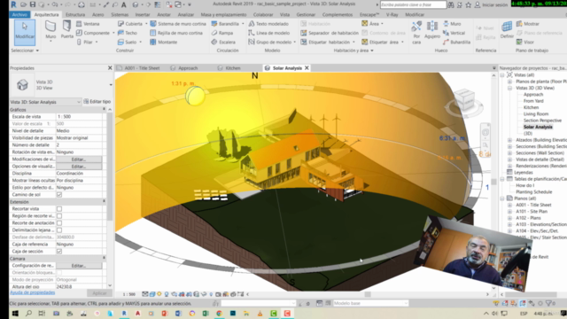This screenshot has width=567, height=319.
Task: Open the Vista 3D type selector dropdown
Action: tap(111, 85)
